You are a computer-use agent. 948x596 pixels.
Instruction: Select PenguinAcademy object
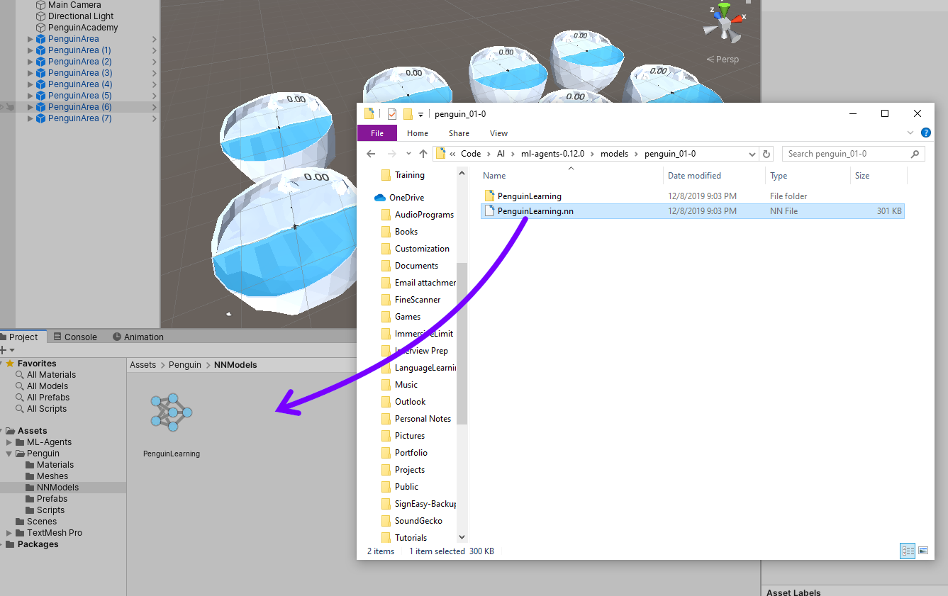coord(83,28)
